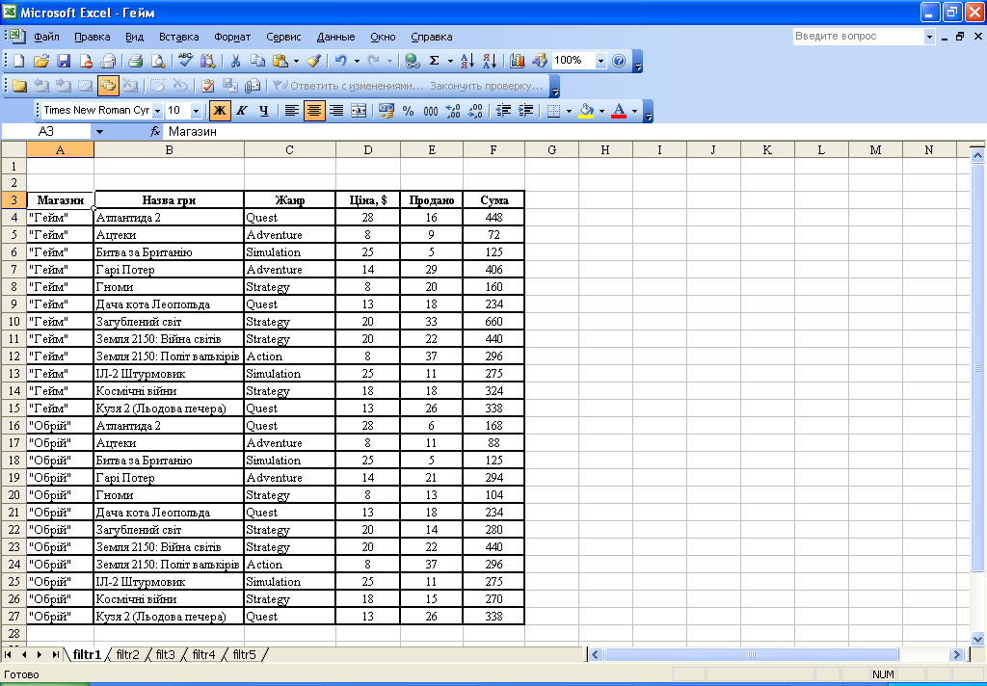Open the Вставка menu
This screenshot has height=686, width=987.
(x=178, y=38)
